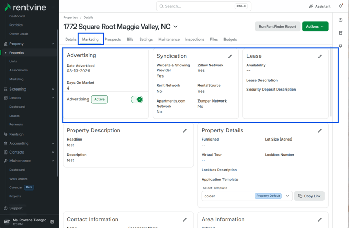This screenshot has width=349, height=228.
Task: Collapse the Leases sidebar section chevron
Action: click(x=53, y=98)
